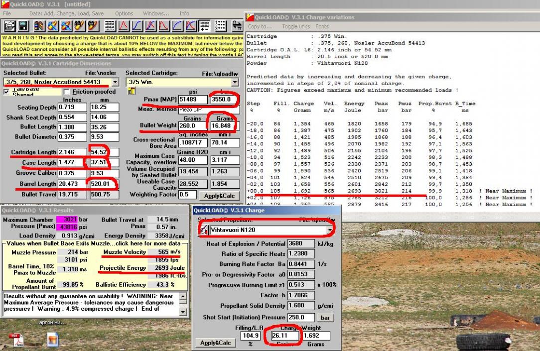Open the PDF file on desktop
Screen dimensions: 540x351
pos(17,340)
